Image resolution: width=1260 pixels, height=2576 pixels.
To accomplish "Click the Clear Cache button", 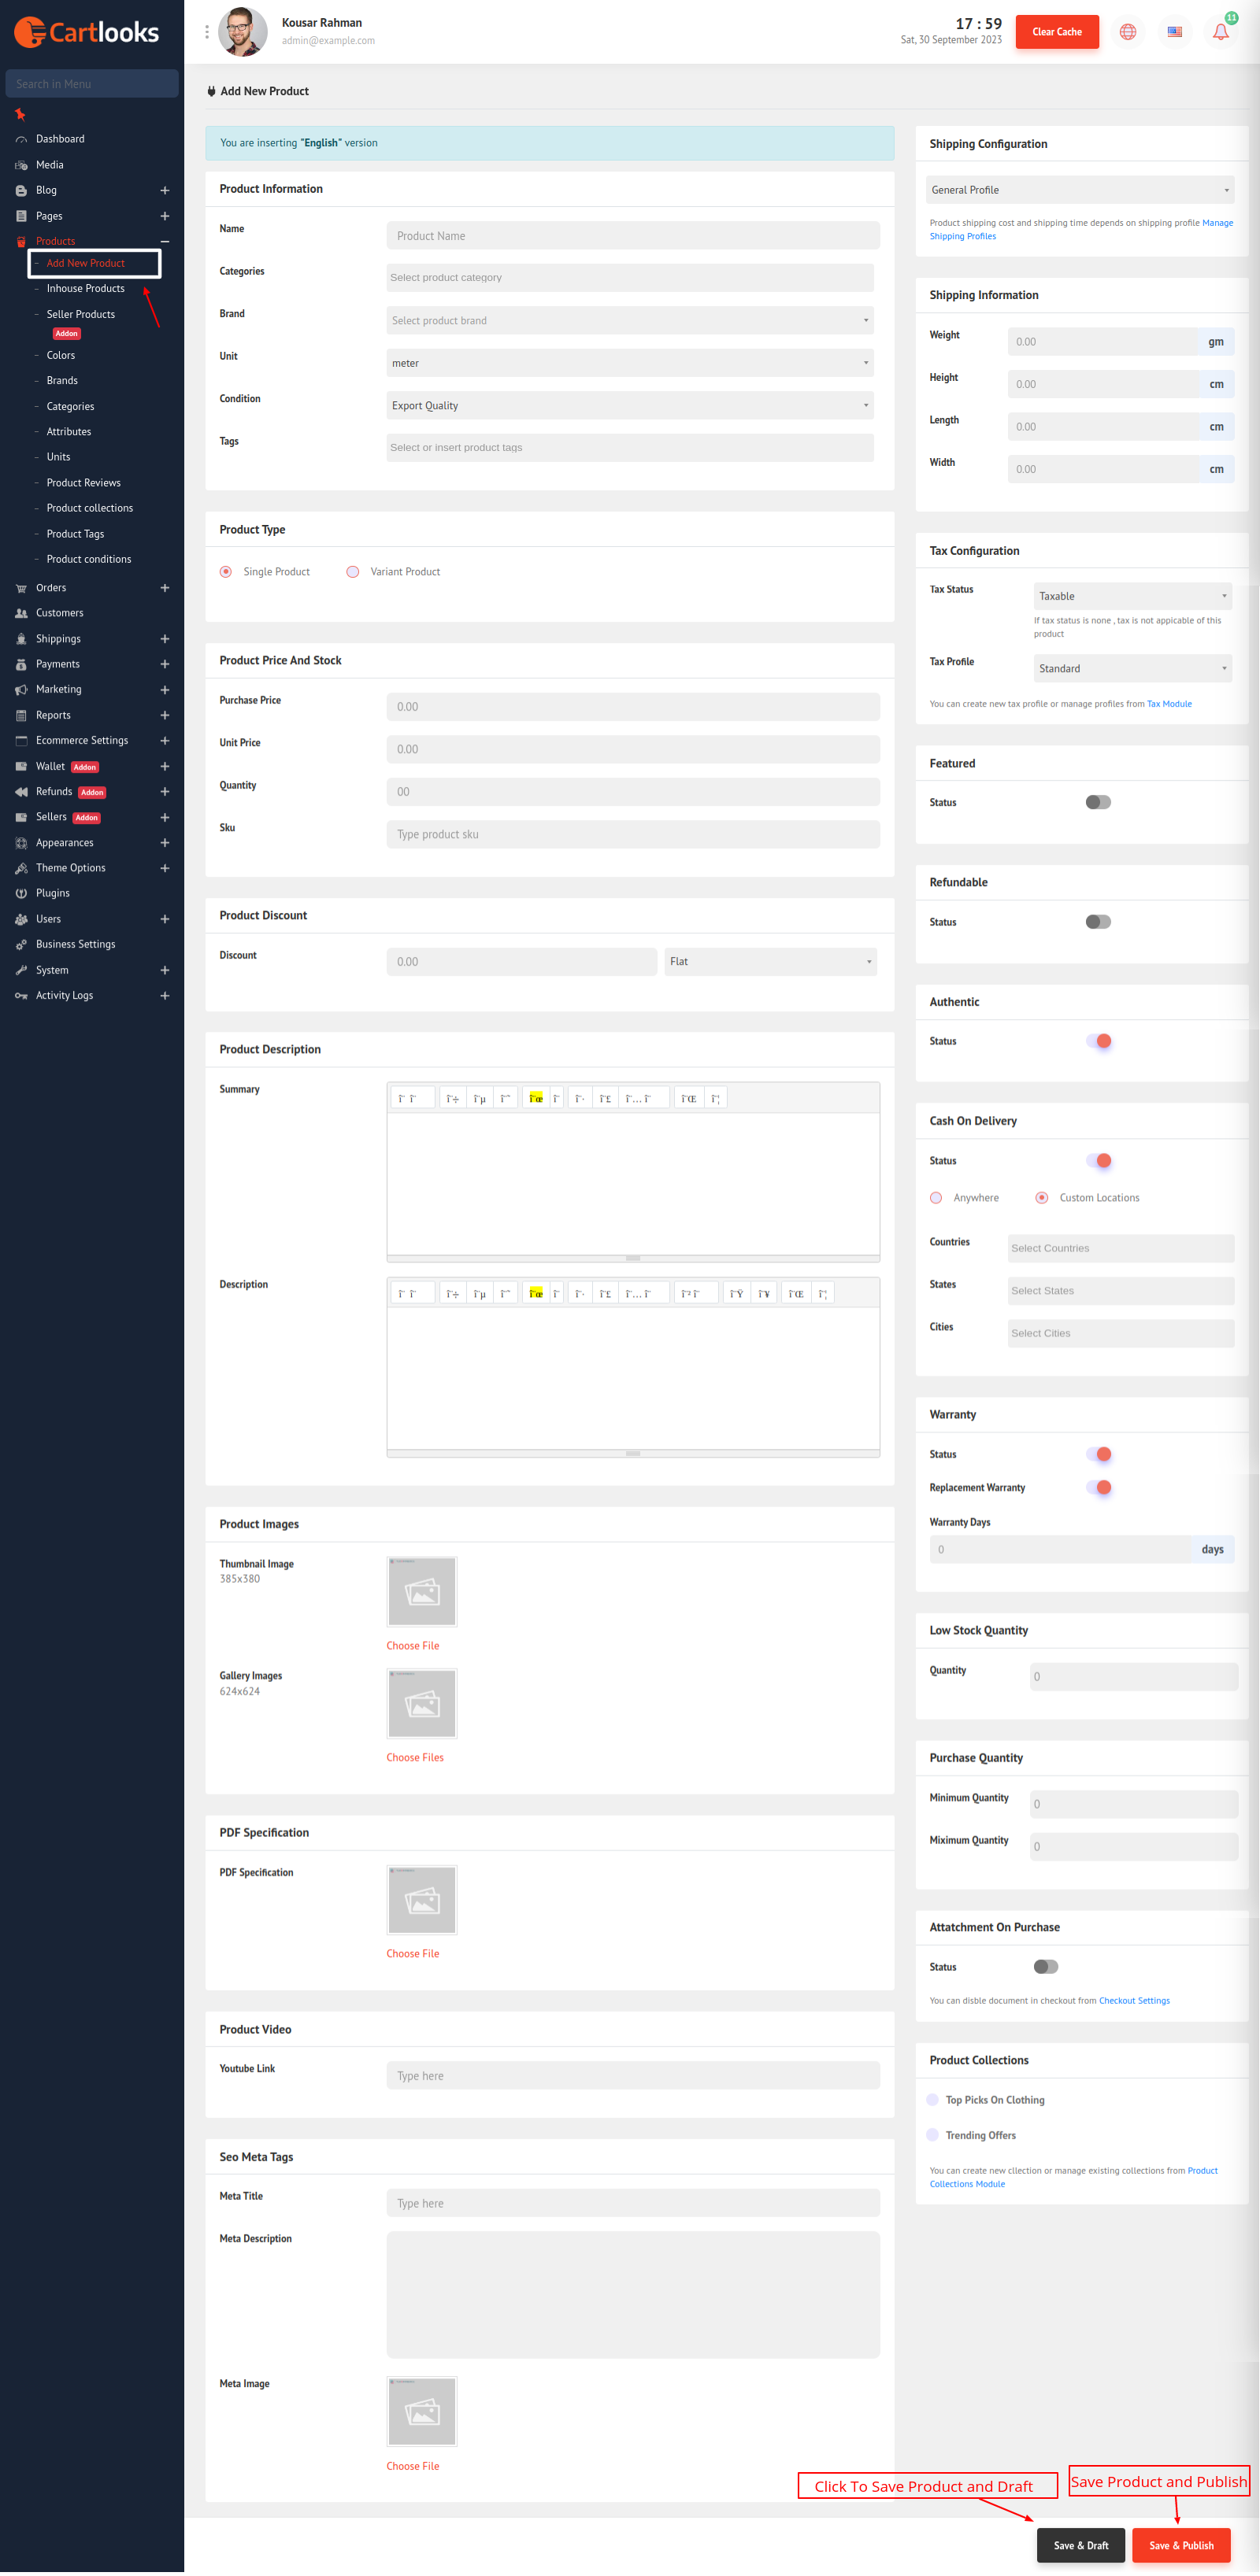I will [1056, 32].
